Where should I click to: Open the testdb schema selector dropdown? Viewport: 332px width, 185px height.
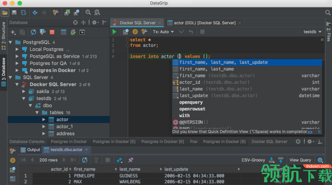click(312, 32)
